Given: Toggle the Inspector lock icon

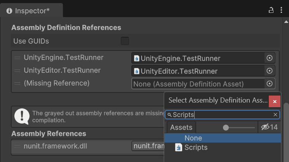Looking at the screenshot, I should pyautogui.click(x=271, y=10).
